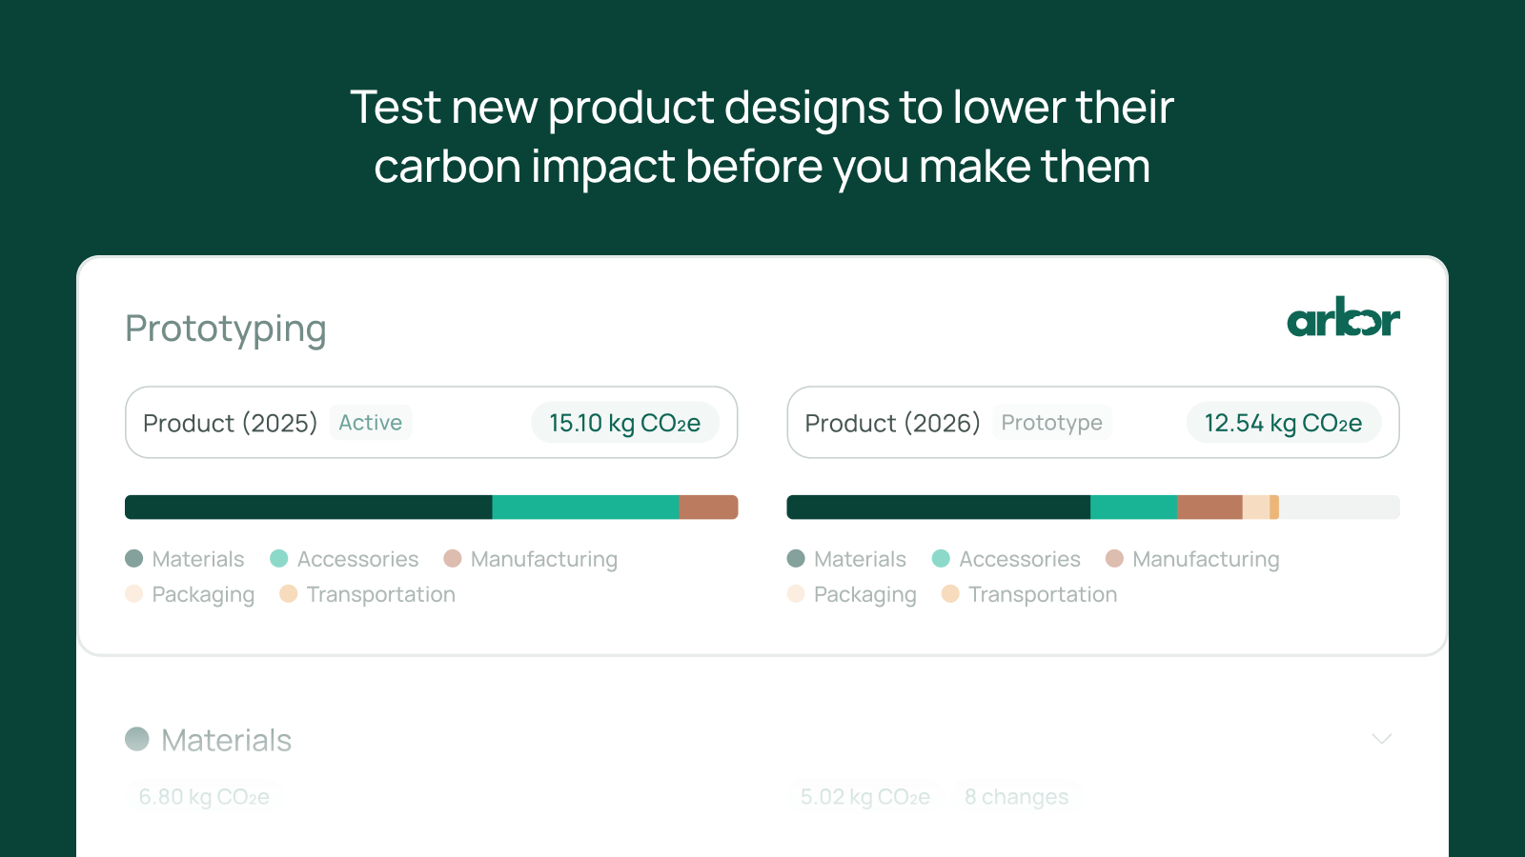Select Materials legend dot under Product 2025
Screen dimensions: 1525x857
pos(133,558)
